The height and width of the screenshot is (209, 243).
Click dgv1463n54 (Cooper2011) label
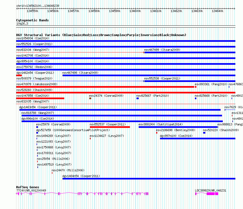(38, 107)
